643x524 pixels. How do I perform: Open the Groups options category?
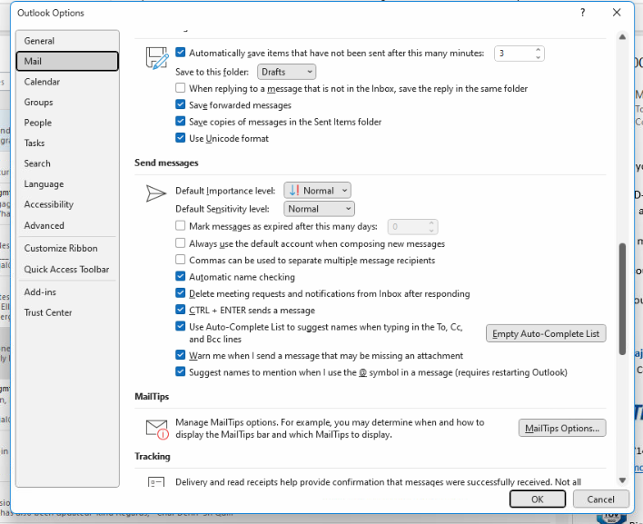pyautogui.click(x=68, y=102)
